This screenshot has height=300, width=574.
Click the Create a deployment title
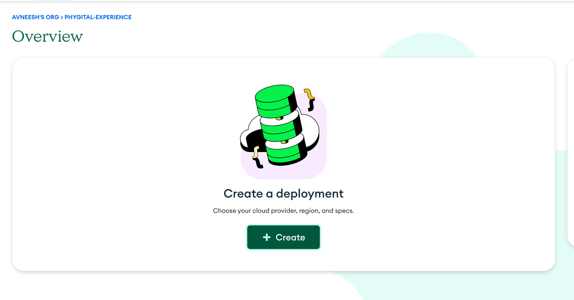pyautogui.click(x=283, y=194)
